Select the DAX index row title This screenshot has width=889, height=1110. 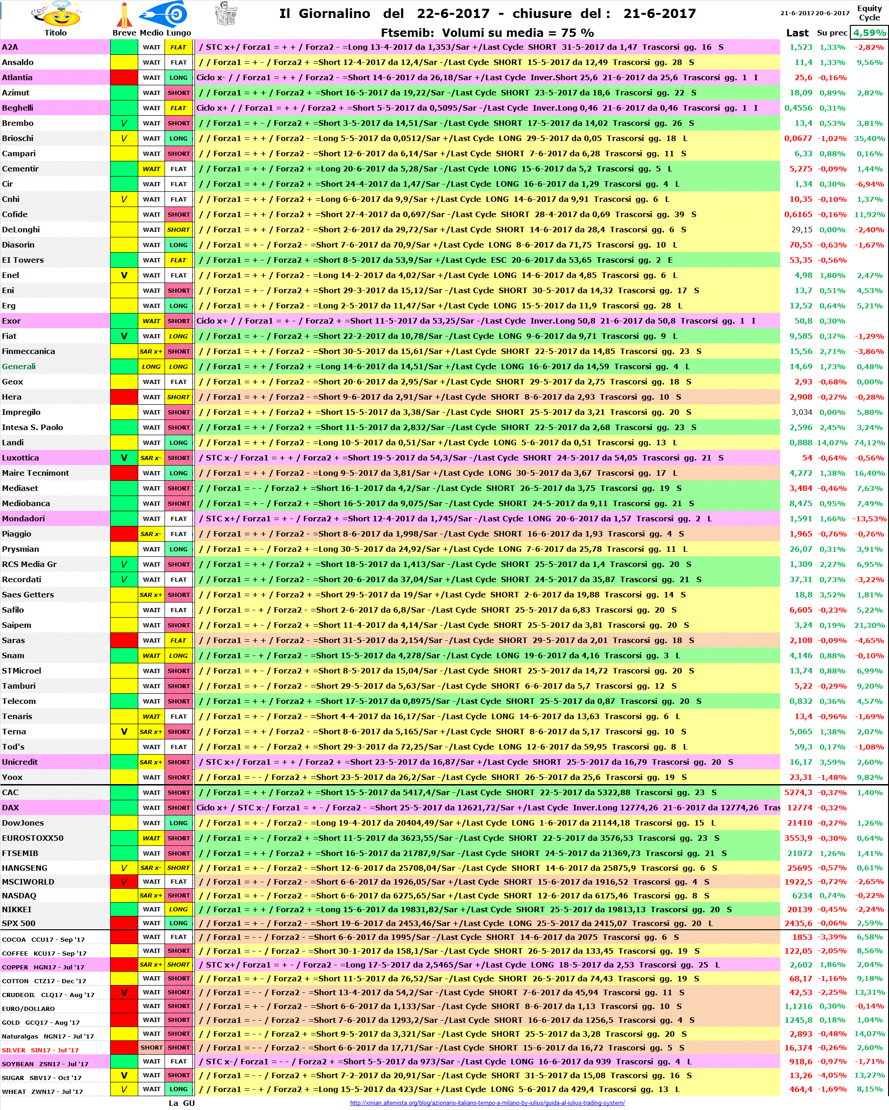[10, 807]
